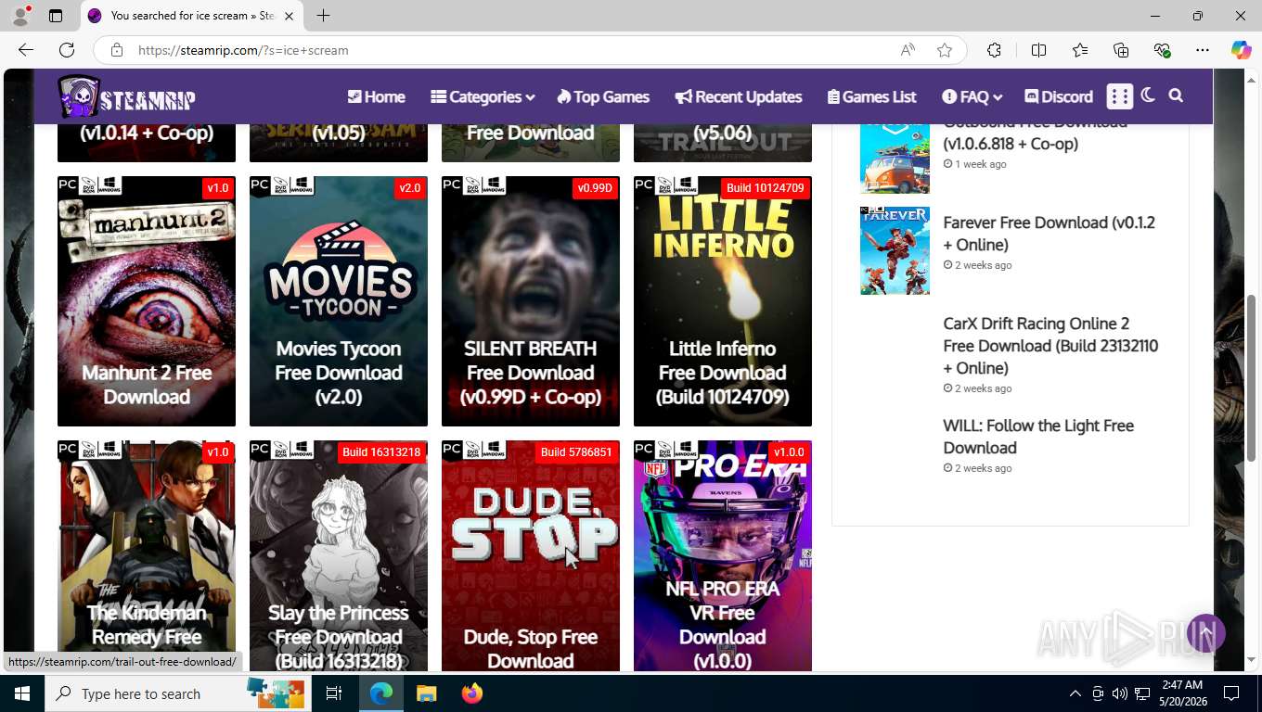1262x712 pixels.
Task: Click CarX Drift Racing Online 2 link
Action: coord(1050,346)
